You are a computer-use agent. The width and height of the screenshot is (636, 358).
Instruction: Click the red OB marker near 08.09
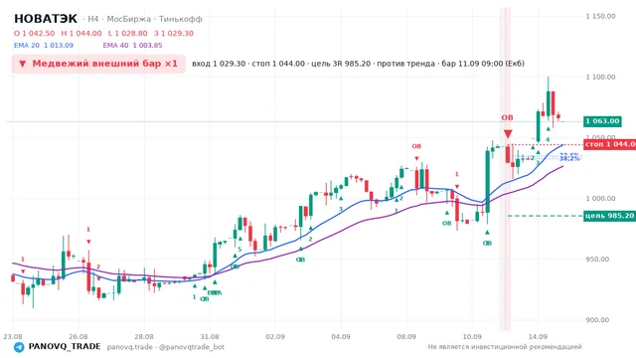click(416, 146)
